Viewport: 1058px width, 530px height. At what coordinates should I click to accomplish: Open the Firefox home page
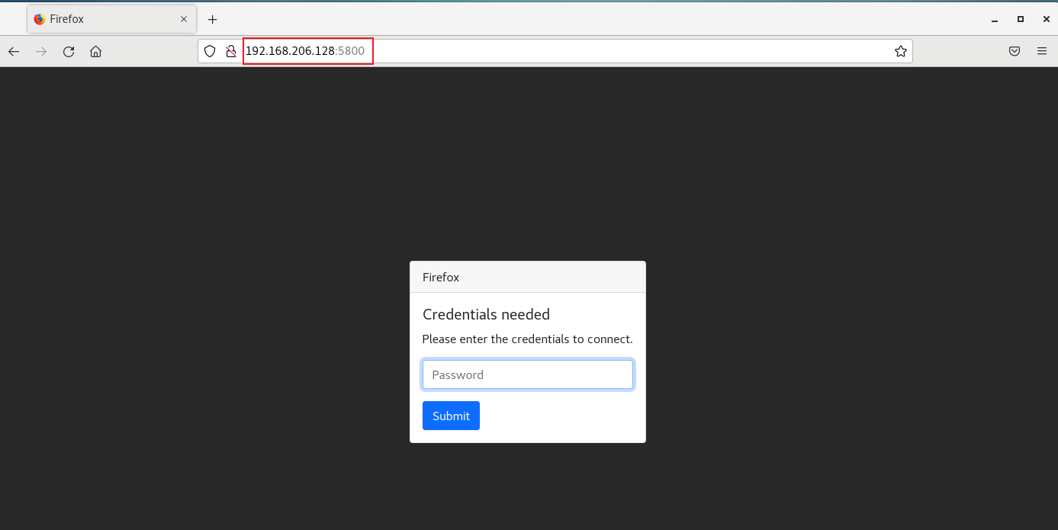95,52
